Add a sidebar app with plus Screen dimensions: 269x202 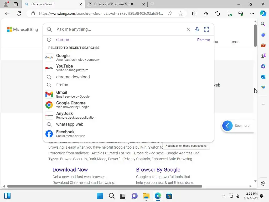coord(263,104)
